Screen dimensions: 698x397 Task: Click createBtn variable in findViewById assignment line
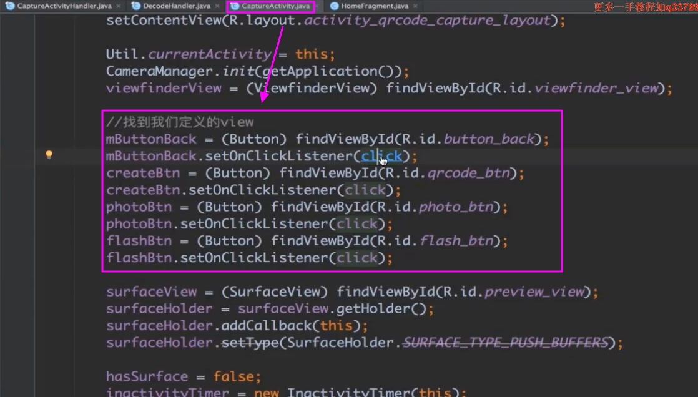click(x=143, y=173)
